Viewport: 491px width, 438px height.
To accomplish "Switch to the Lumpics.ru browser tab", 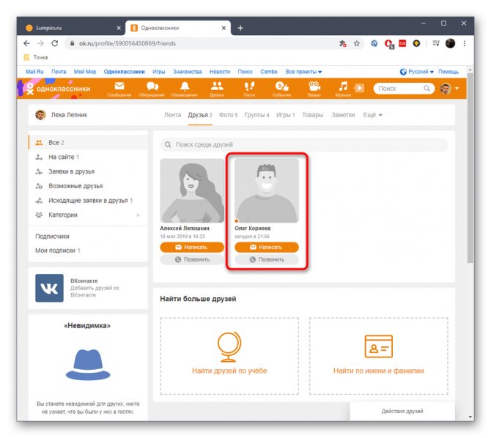I will (72, 28).
